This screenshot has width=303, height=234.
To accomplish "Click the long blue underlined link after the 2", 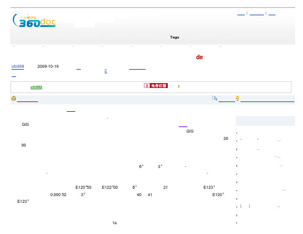I will point(137,68).
